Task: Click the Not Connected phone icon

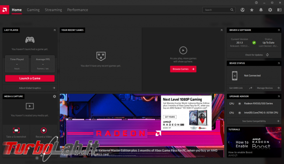Action: pos(235,76)
